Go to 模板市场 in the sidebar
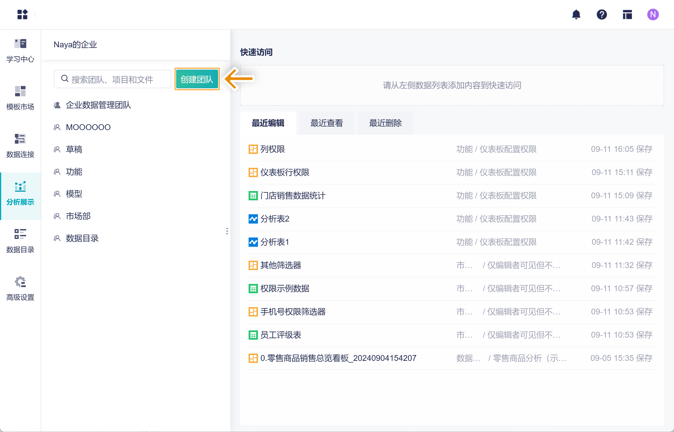 pos(20,98)
